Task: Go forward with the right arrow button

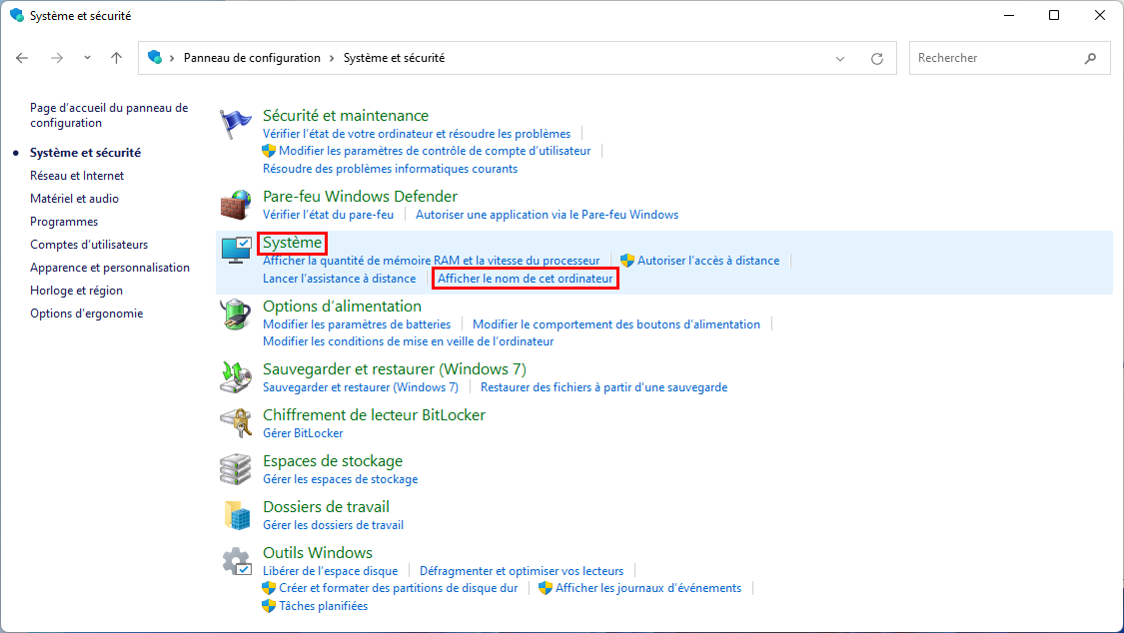Action: click(x=57, y=58)
